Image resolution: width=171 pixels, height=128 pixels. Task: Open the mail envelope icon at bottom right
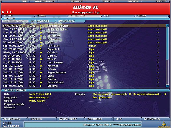(164, 124)
